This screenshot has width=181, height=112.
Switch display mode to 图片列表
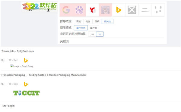tap(81, 28)
